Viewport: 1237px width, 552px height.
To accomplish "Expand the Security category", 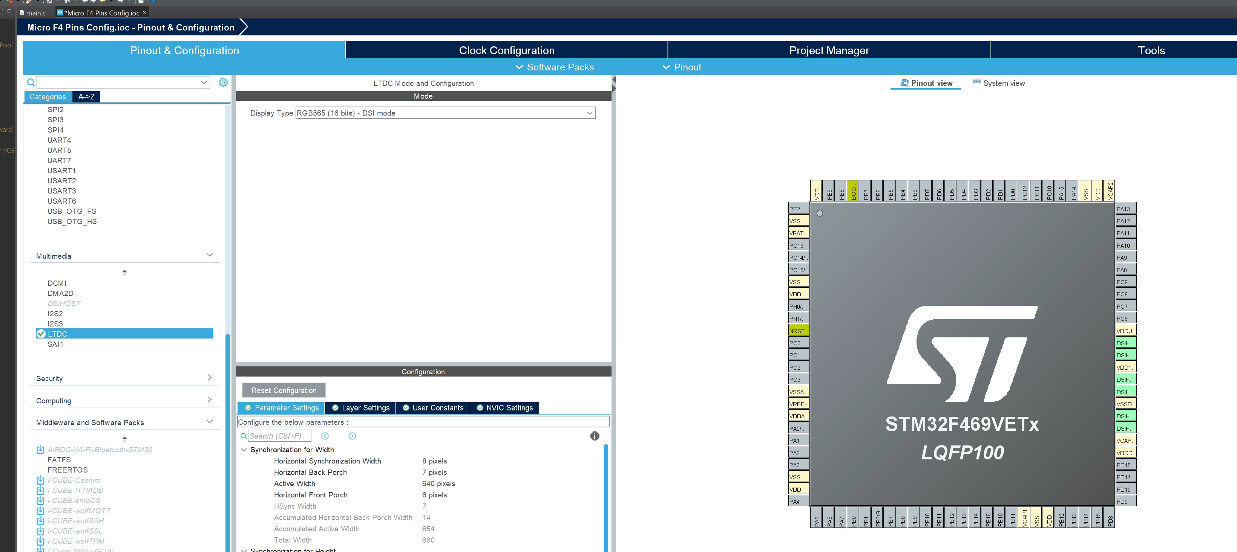I will point(124,378).
